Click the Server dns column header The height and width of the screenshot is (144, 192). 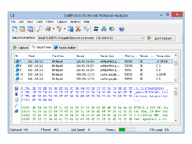[x=111, y=56]
